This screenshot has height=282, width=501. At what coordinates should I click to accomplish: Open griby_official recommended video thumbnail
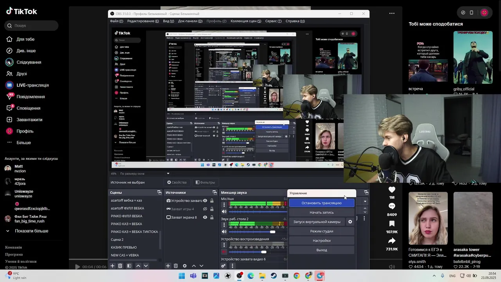click(473, 58)
